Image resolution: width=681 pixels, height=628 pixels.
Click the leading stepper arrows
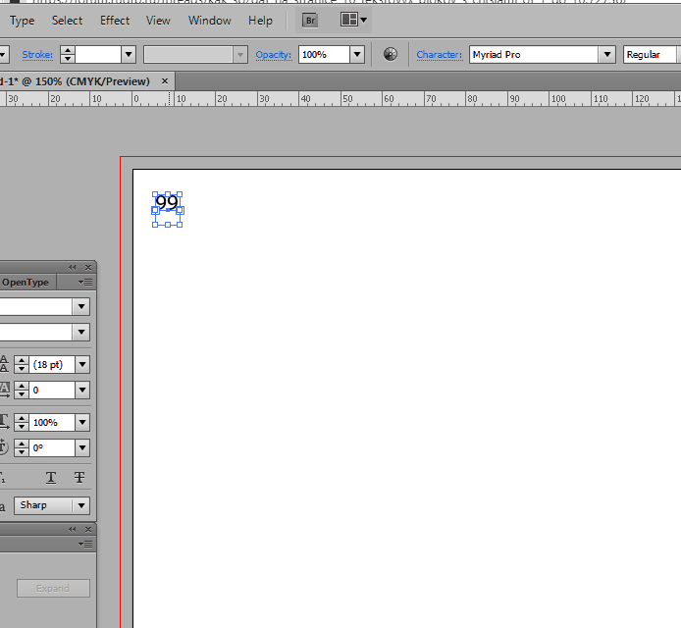tap(22, 364)
